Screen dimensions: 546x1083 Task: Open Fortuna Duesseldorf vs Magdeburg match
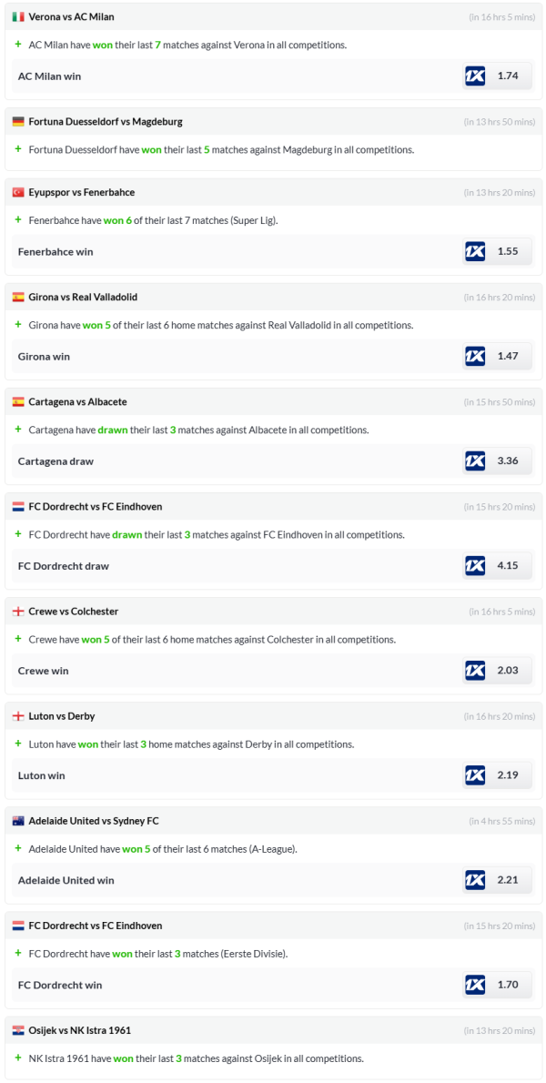pos(106,122)
